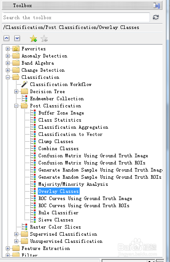Select Endmember Collection in the tree
170x262 pixels.
coord(57,98)
